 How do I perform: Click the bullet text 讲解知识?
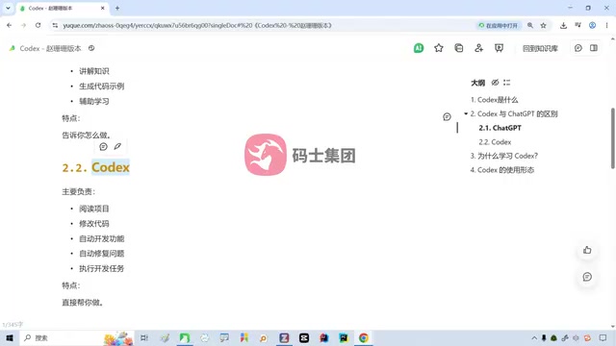94,71
